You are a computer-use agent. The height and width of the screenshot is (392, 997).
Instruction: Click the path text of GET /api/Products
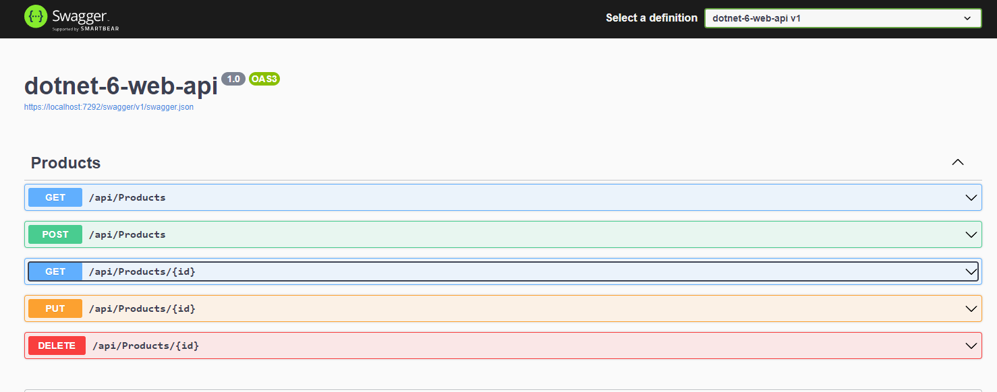point(127,197)
